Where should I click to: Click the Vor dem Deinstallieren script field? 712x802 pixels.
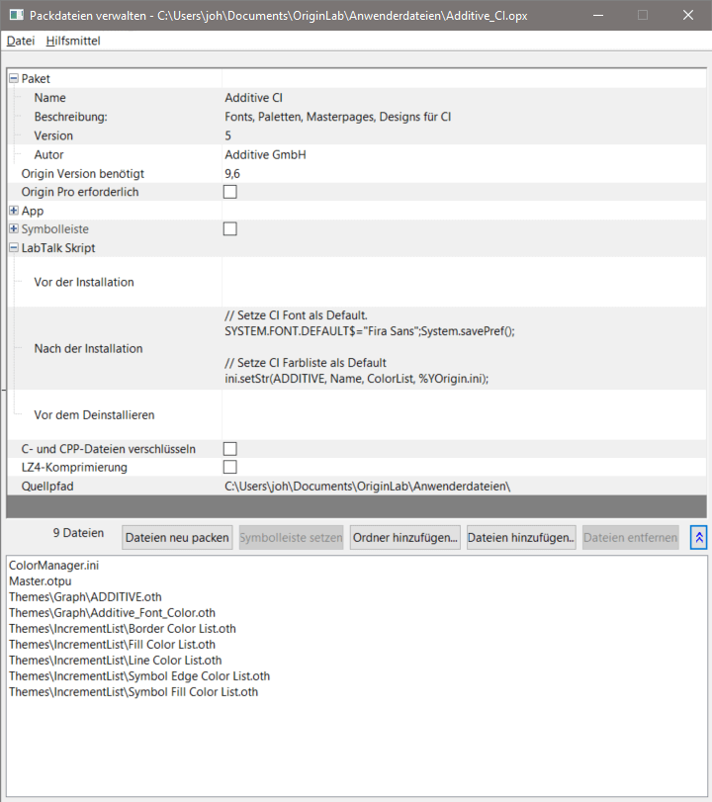[464, 414]
